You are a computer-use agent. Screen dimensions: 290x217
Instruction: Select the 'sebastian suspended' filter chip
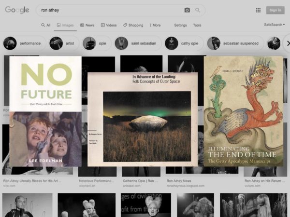coord(235,43)
